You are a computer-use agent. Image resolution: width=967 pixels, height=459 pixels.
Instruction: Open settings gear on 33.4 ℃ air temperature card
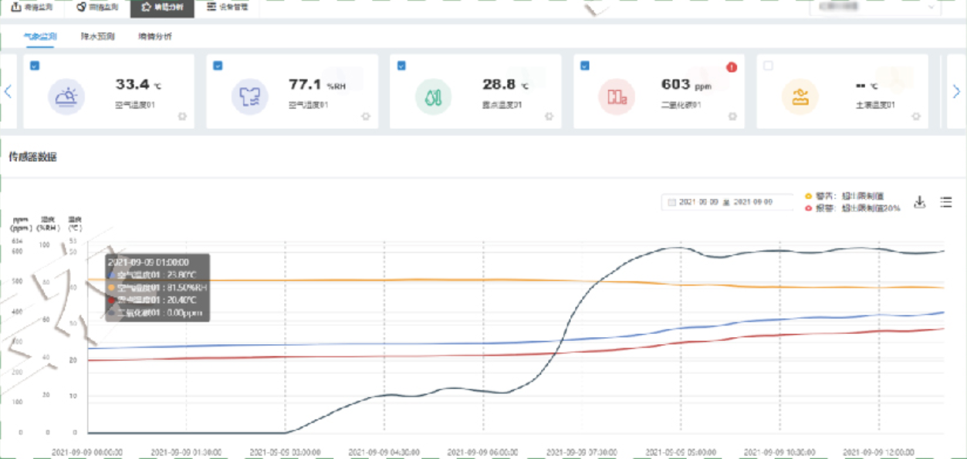182,116
